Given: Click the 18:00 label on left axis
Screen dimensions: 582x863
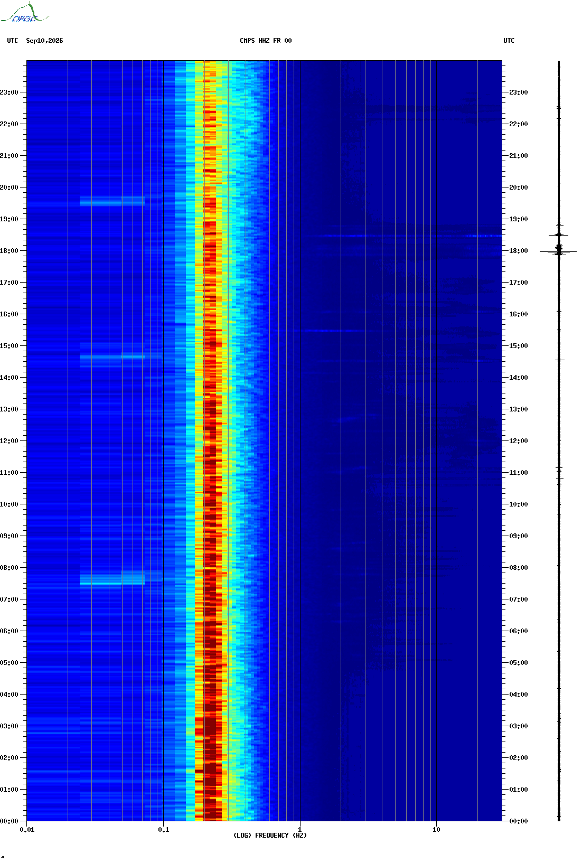Looking at the screenshot, I should coord(9,251).
